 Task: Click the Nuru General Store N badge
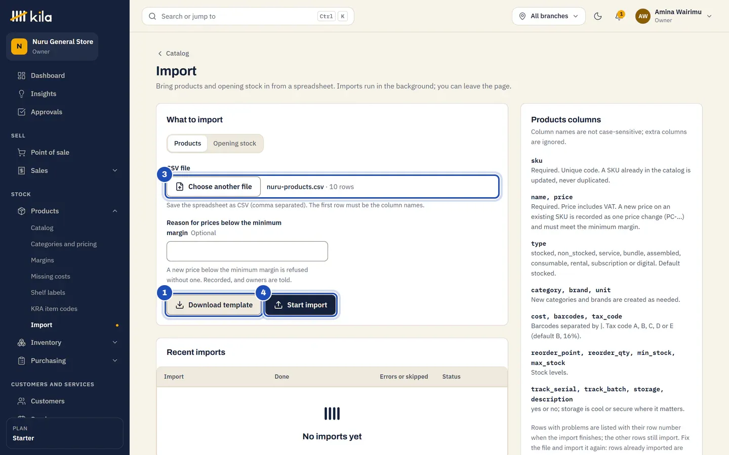[19, 47]
